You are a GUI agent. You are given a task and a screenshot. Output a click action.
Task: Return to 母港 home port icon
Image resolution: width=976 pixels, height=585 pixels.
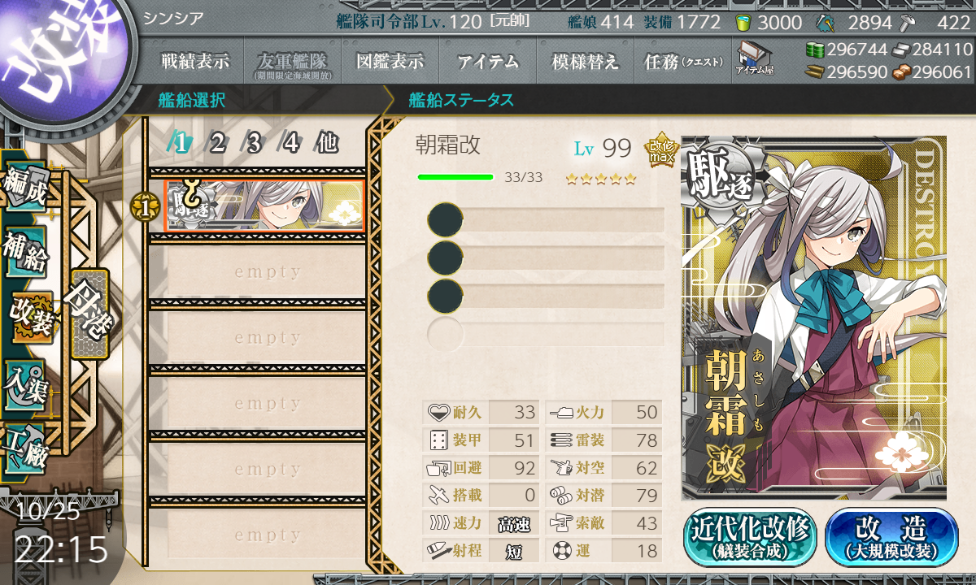click(x=89, y=313)
